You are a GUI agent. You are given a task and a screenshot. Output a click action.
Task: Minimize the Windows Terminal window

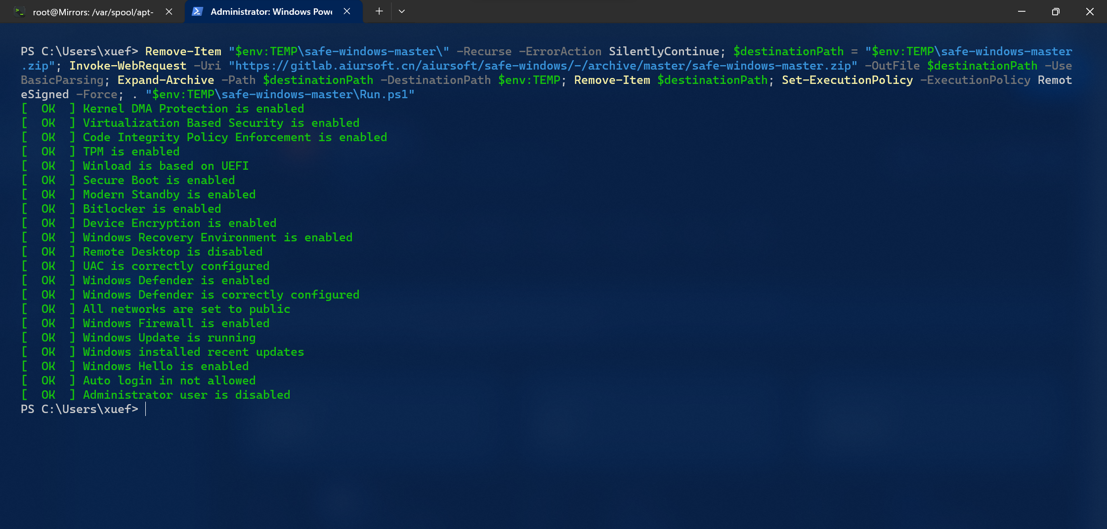[1022, 11]
